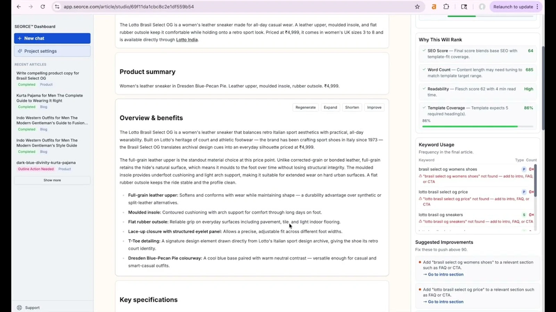Click the 'Outline Action Needed' status badge
The image size is (556, 312).
[36, 169]
